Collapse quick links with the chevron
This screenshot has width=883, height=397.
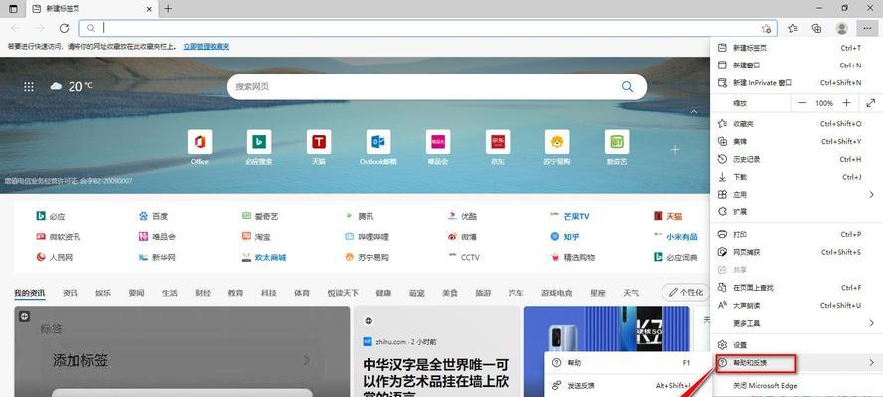coord(694,112)
